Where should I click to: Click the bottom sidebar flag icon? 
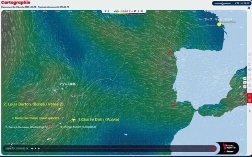coord(250,111)
